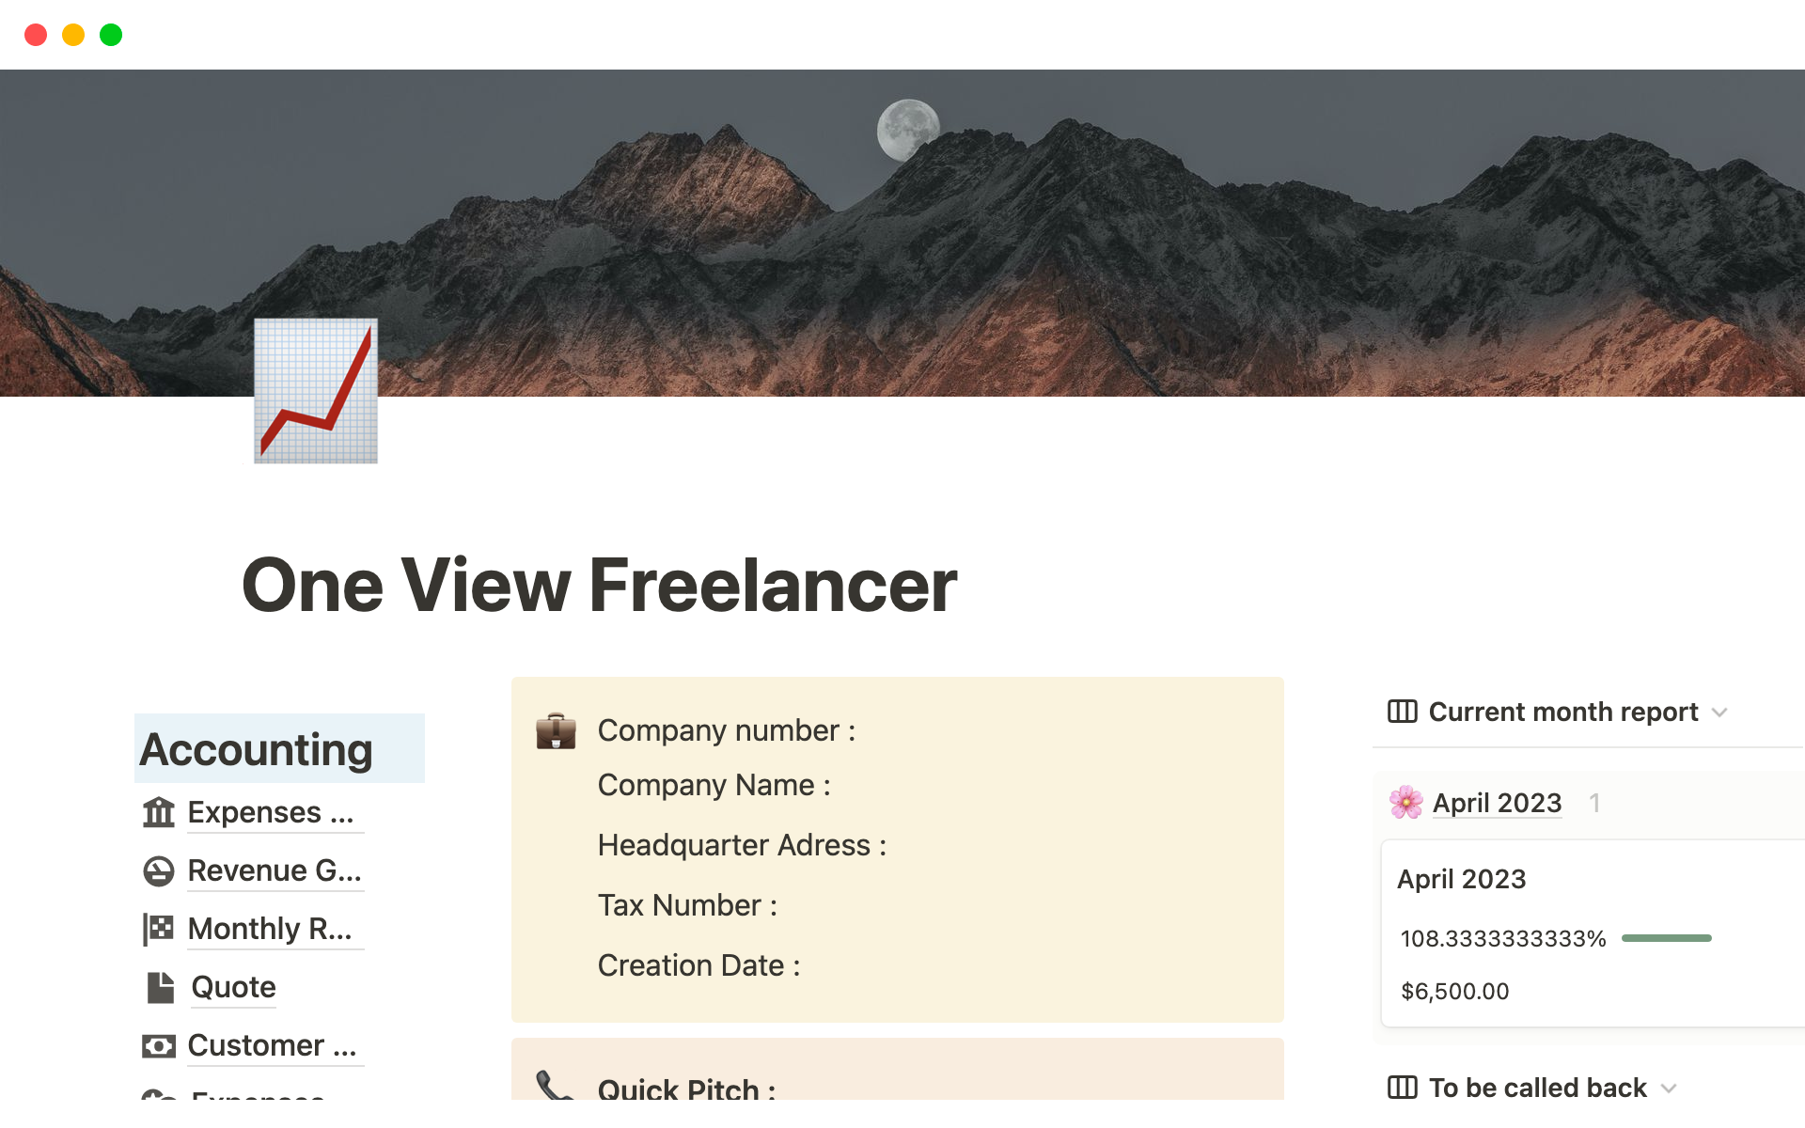This screenshot has height=1128, width=1805.
Task: Open the To be called back dropdown
Action: [1669, 1089]
